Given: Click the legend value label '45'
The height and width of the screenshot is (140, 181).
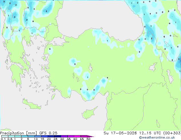Looking at the screenshot, I should tap(82, 139).
